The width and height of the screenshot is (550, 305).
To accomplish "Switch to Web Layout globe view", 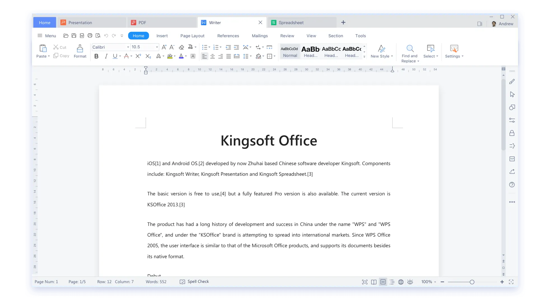I will click(401, 282).
